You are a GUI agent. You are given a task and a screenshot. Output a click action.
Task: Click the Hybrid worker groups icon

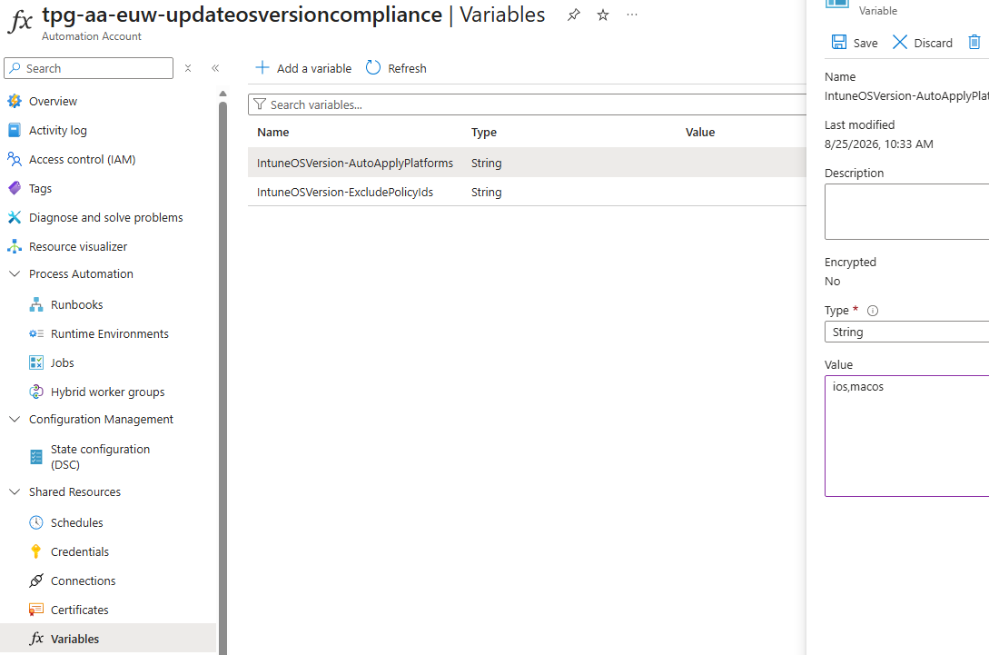pyautogui.click(x=36, y=392)
